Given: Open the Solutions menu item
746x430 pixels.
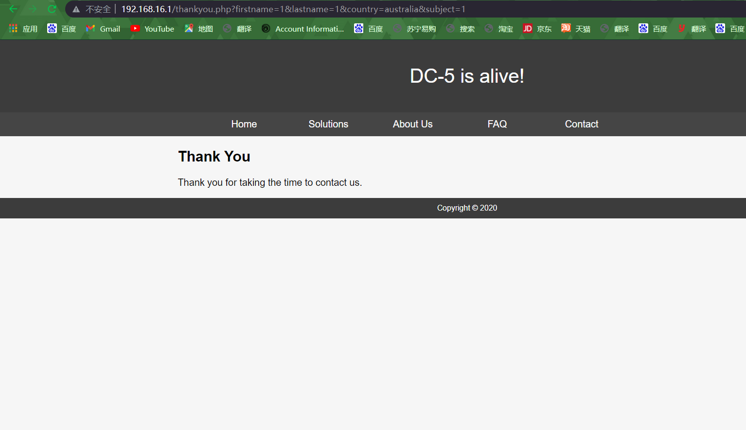Looking at the screenshot, I should (x=328, y=124).
